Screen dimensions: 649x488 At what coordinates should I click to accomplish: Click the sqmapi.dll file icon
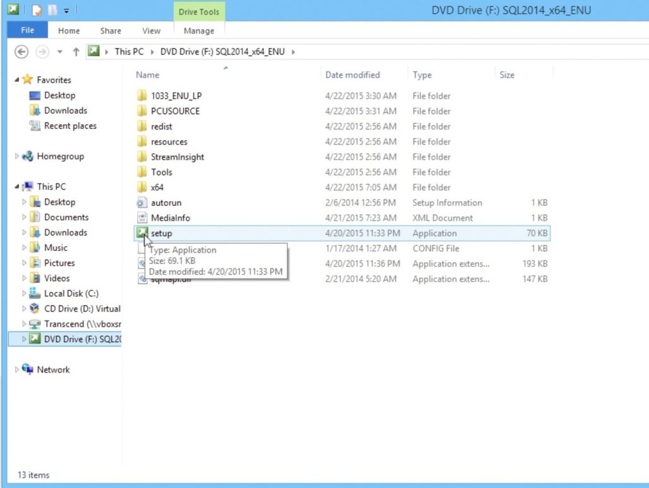143,278
